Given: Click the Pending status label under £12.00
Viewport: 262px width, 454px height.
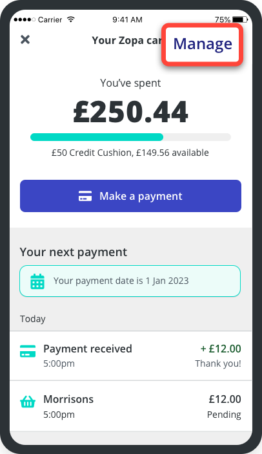Looking at the screenshot, I should [224, 415].
